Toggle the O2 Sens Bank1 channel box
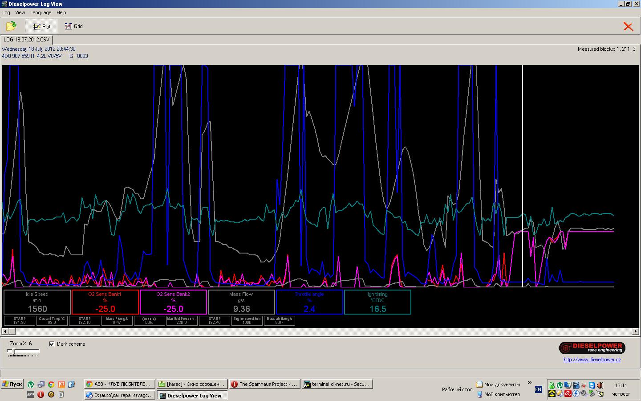 click(105, 302)
